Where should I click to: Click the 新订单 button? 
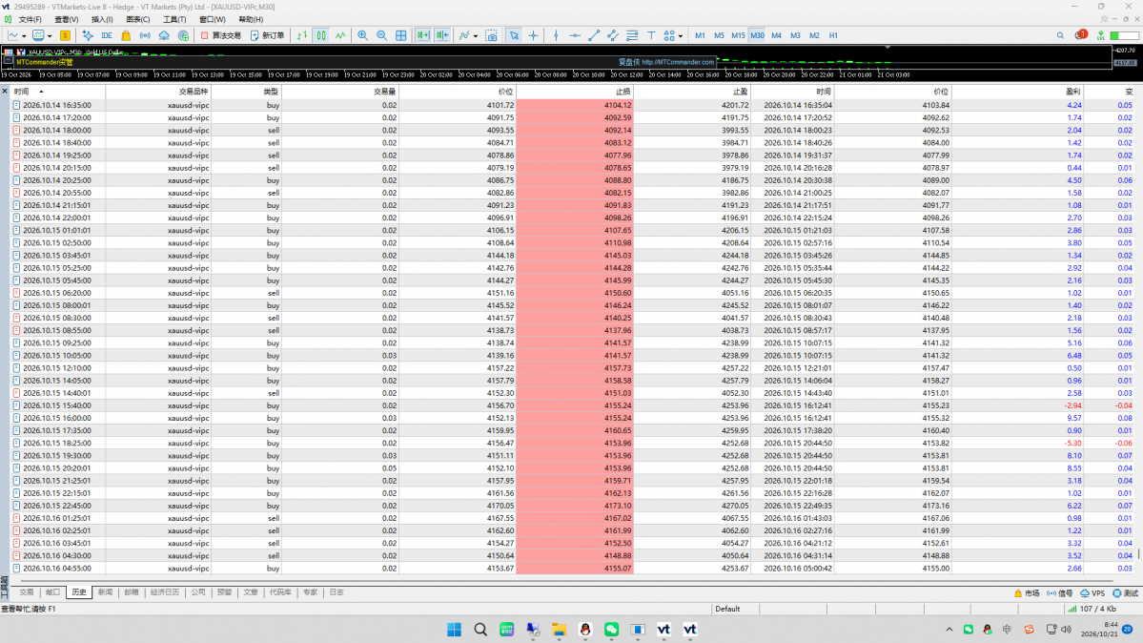pos(268,35)
